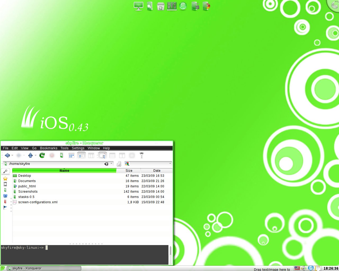The image size is (339, 271).
Task: Focus the web search input field
Action: tap(149, 164)
